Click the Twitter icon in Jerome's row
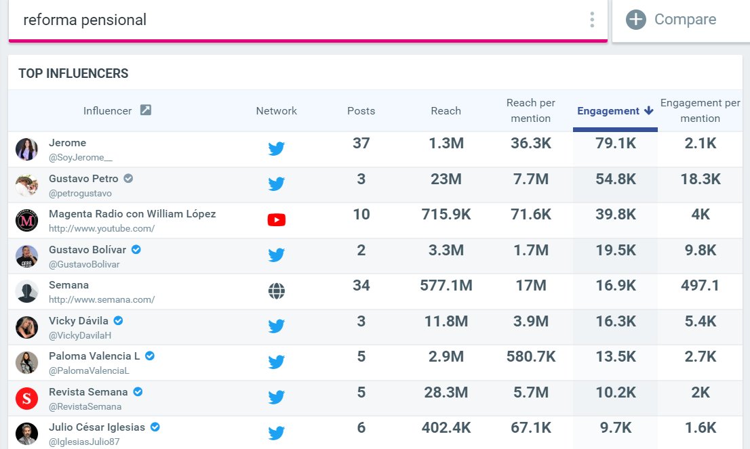 277,148
